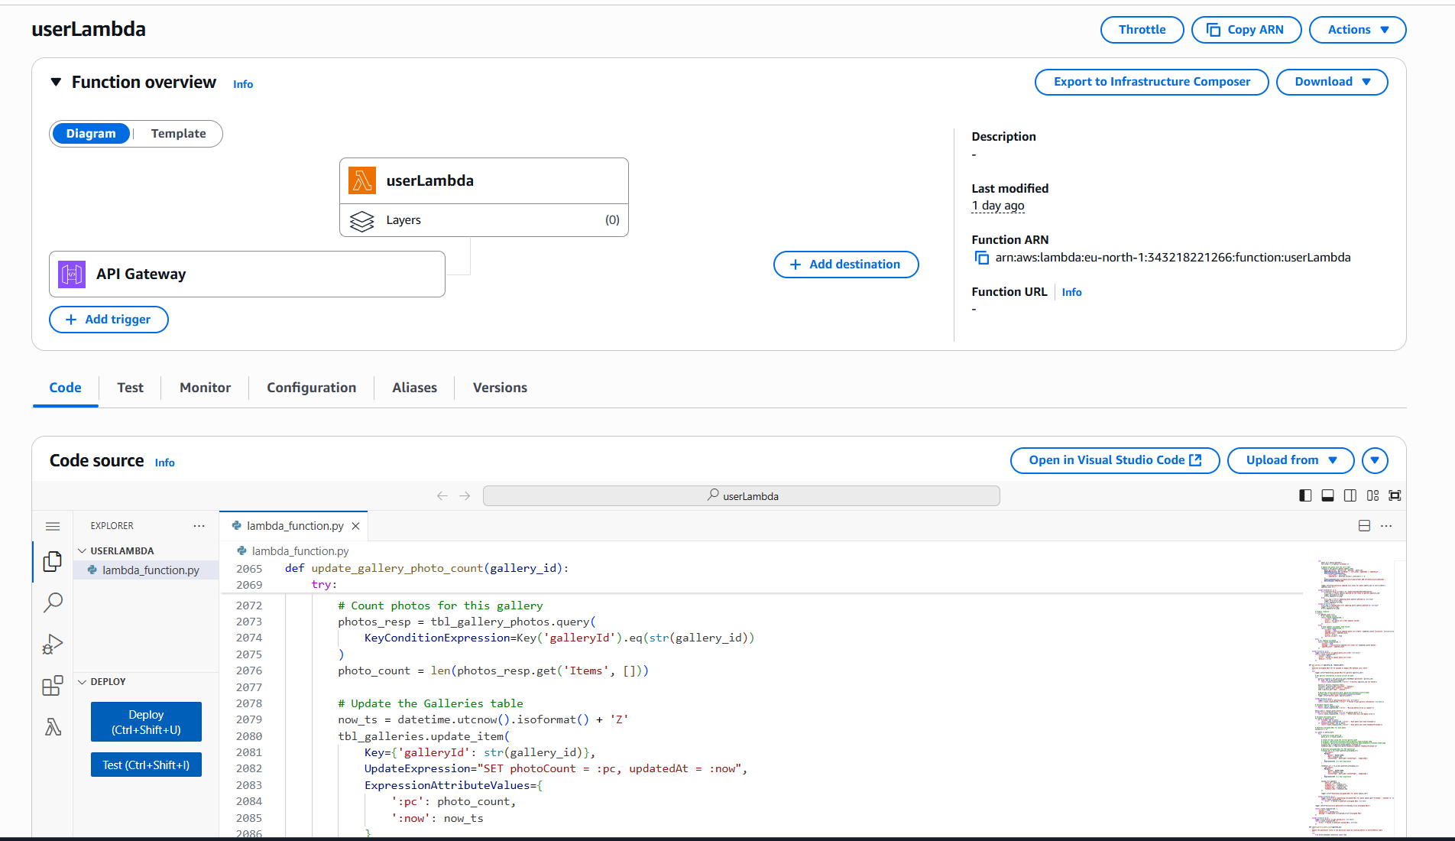Click the Lambda icon in activity bar
This screenshot has height=841, width=1455.
pyautogui.click(x=53, y=726)
